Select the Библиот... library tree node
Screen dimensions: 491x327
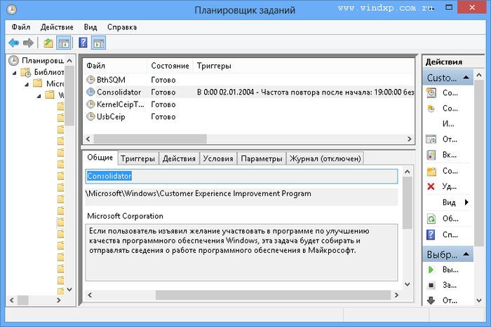[x=42, y=72]
